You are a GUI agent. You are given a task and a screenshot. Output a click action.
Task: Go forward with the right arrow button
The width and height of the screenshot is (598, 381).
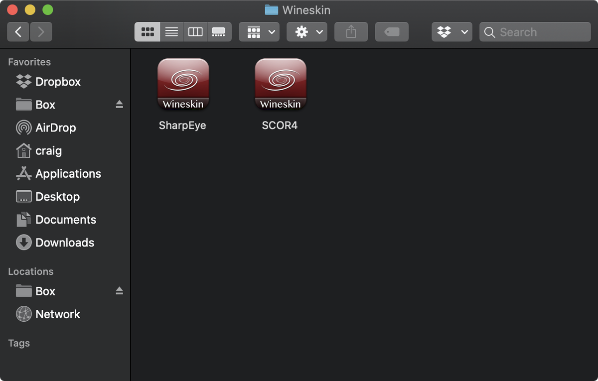pyautogui.click(x=41, y=32)
